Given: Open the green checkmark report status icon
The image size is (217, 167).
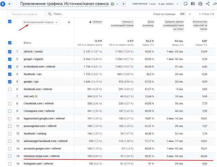Looking at the screenshot, I should 113,4.
